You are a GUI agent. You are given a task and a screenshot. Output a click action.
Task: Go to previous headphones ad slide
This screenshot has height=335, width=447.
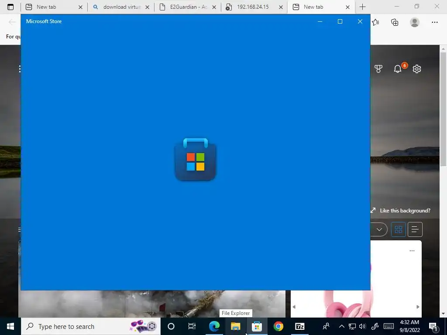pyautogui.click(x=294, y=307)
